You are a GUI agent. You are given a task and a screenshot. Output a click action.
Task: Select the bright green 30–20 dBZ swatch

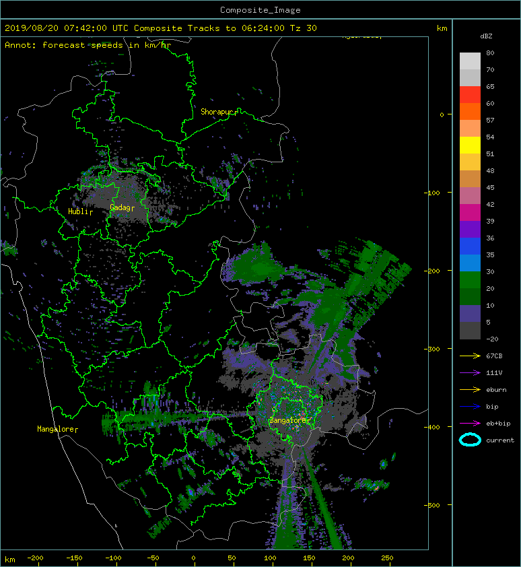click(470, 280)
